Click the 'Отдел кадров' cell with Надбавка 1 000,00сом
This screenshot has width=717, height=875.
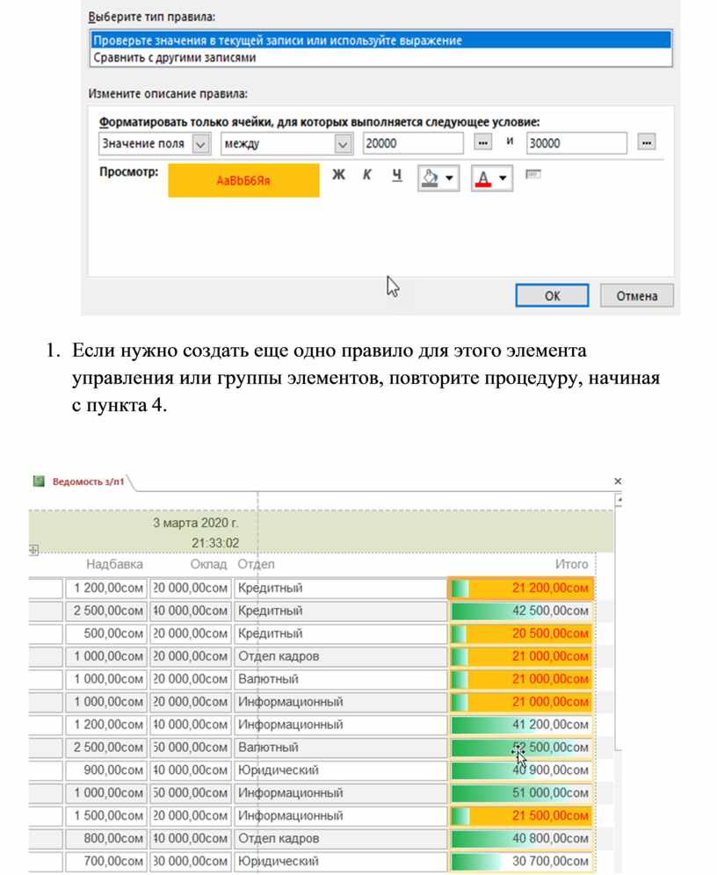pyautogui.click(x=340, y=656)
